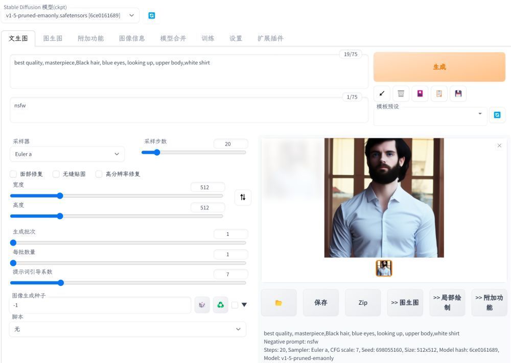This screenshot has height=363, width=511.
Task: Click the 生成批次 number field
Action: point(231,234)
